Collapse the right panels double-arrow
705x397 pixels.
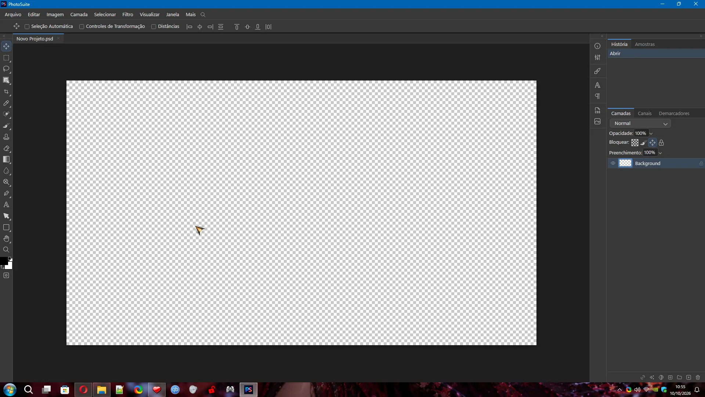[701, 36]
